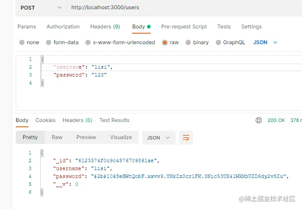Image resolution: width=302 pixels, height=209 pixels.
Task: Click the "username": "lisi" line in request body
Action: pos(83,67)
